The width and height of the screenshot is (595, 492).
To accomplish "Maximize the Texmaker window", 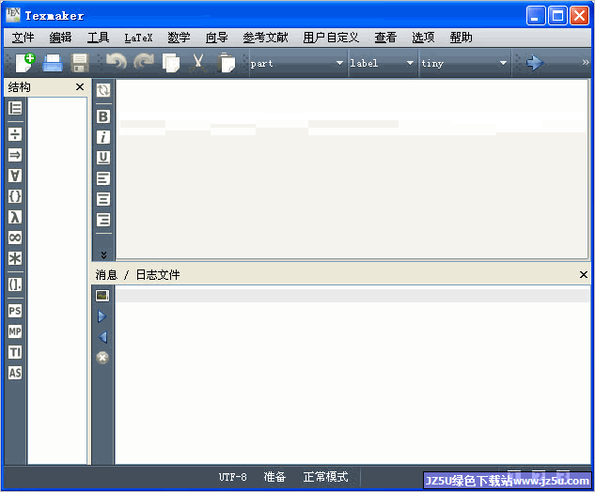I will (557, 16).
